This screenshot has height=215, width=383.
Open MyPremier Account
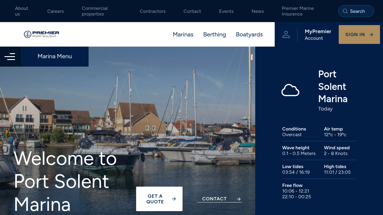(x=318, y=35)
